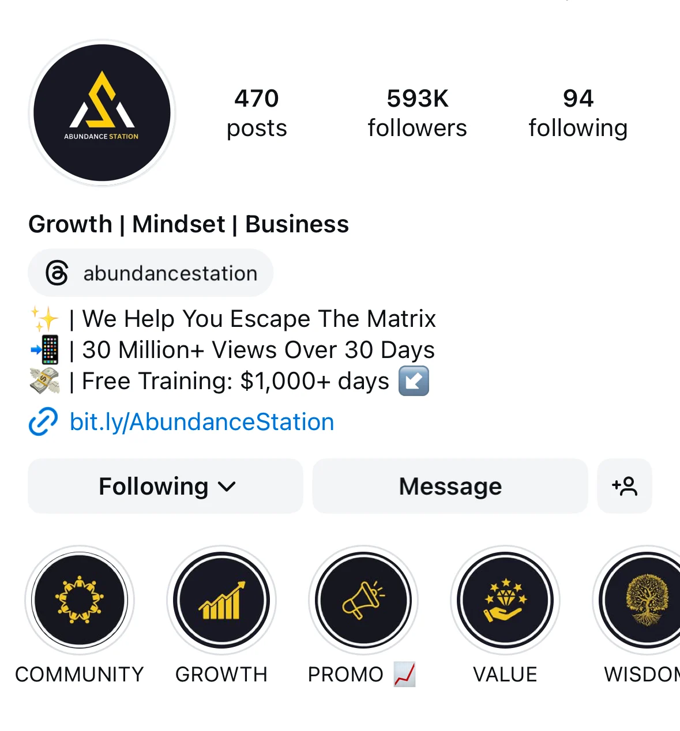
Task: Open the Abundance Station profile picture
Action: [x=102, y=113]
